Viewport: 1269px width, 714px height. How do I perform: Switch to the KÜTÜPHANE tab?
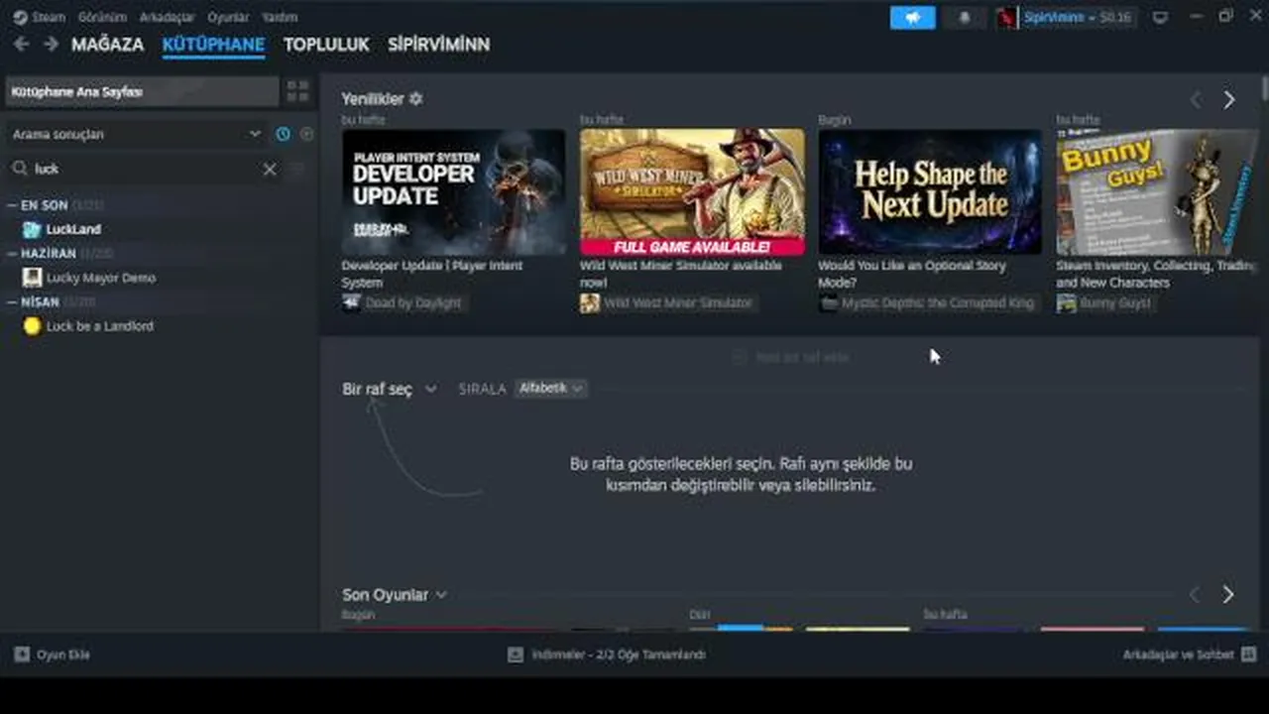click(x=213, y=45)
